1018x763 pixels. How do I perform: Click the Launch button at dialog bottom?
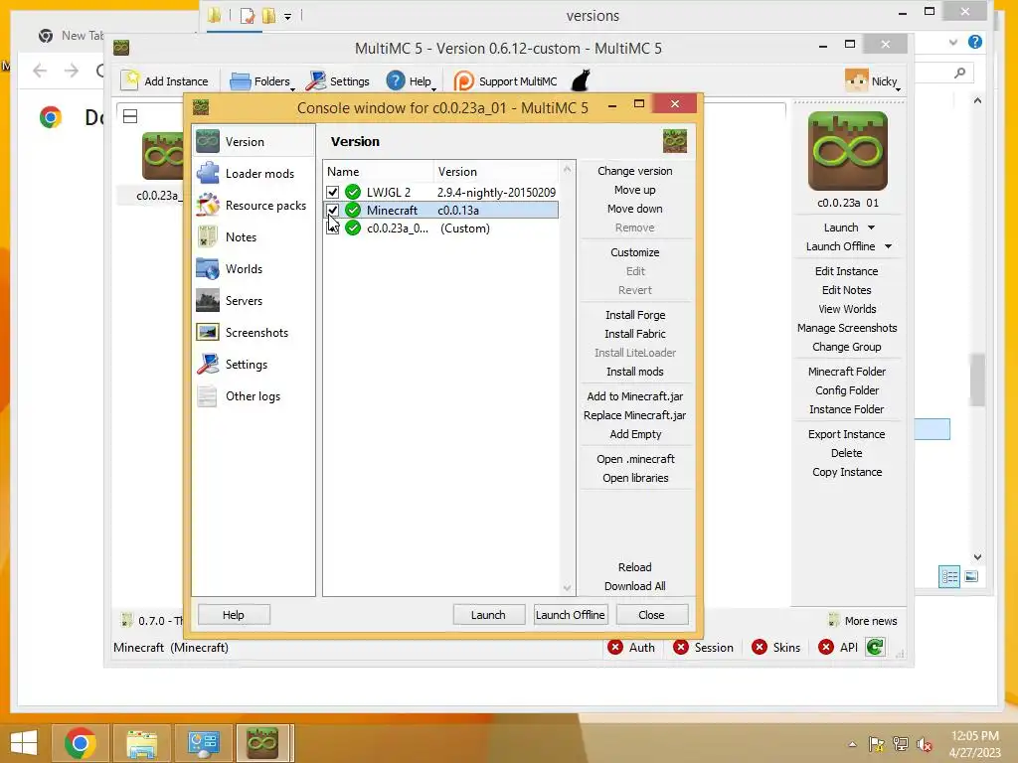tap(488, 614)
